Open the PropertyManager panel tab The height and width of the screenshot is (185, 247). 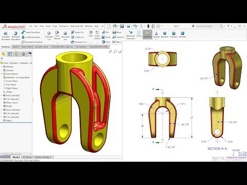(x=10, y=54)
